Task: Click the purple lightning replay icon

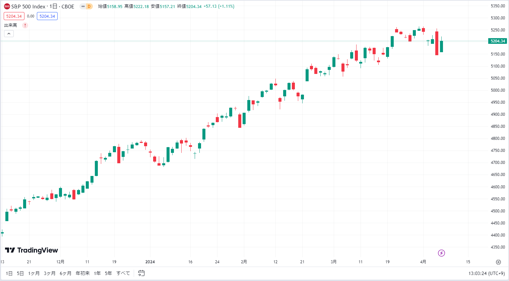Action: coord(441,253)
